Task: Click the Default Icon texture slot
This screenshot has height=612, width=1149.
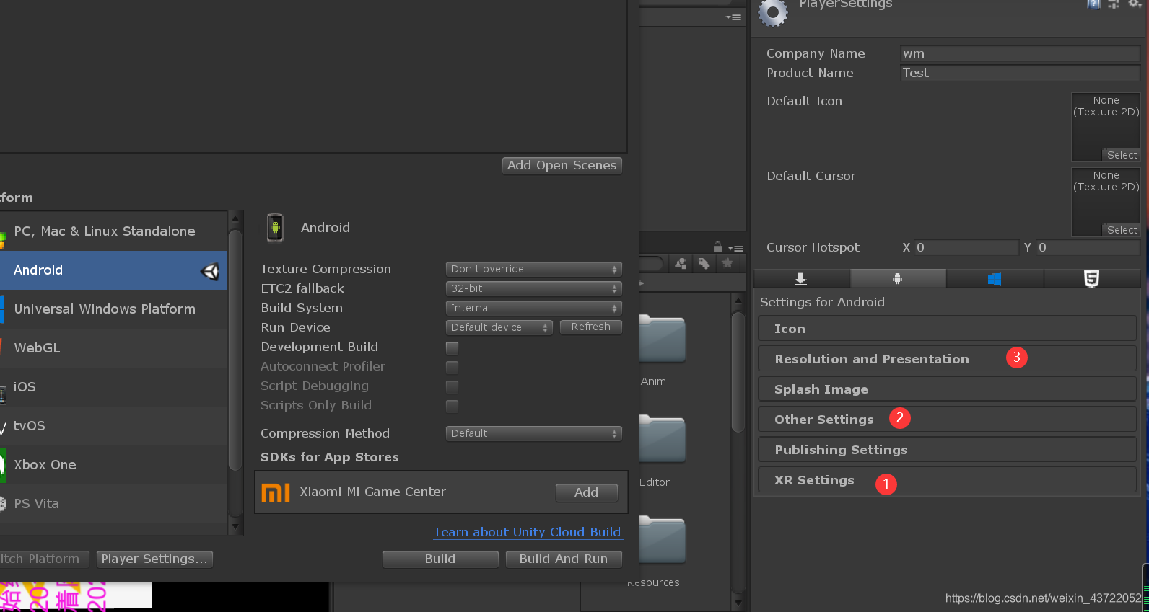Action: click(x=1106, y=127)
